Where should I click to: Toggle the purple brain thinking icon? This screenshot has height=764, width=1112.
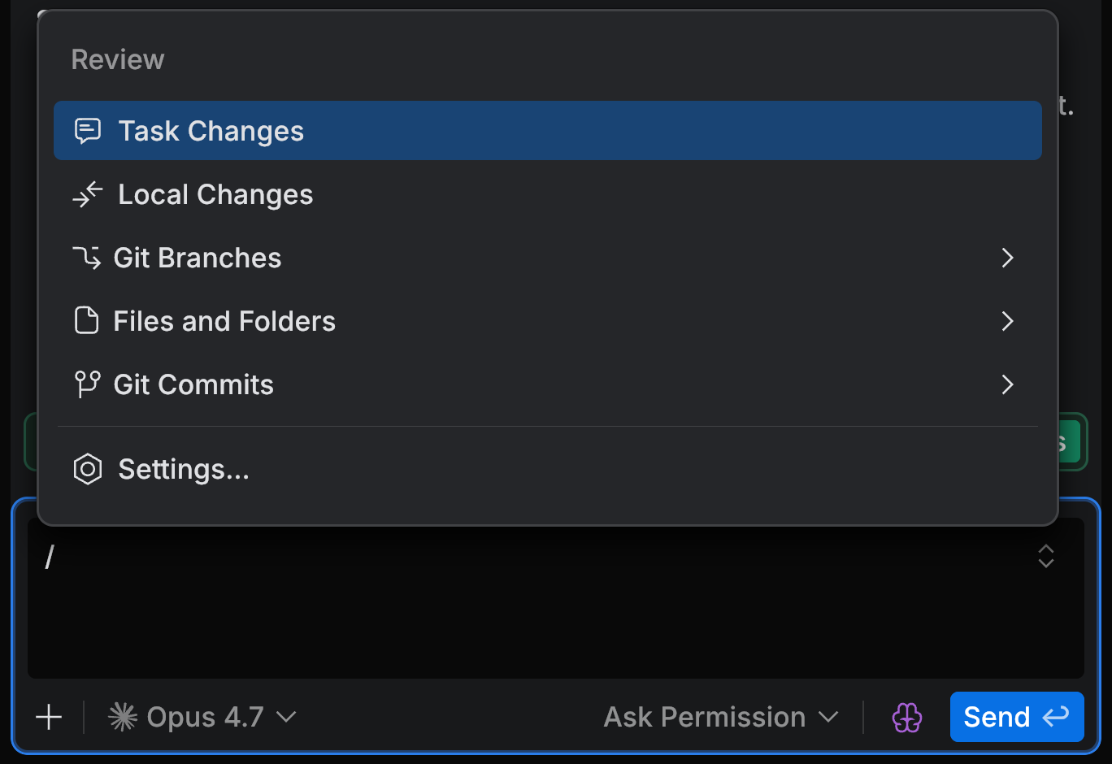pyautogui.click(x=907, y=717)
